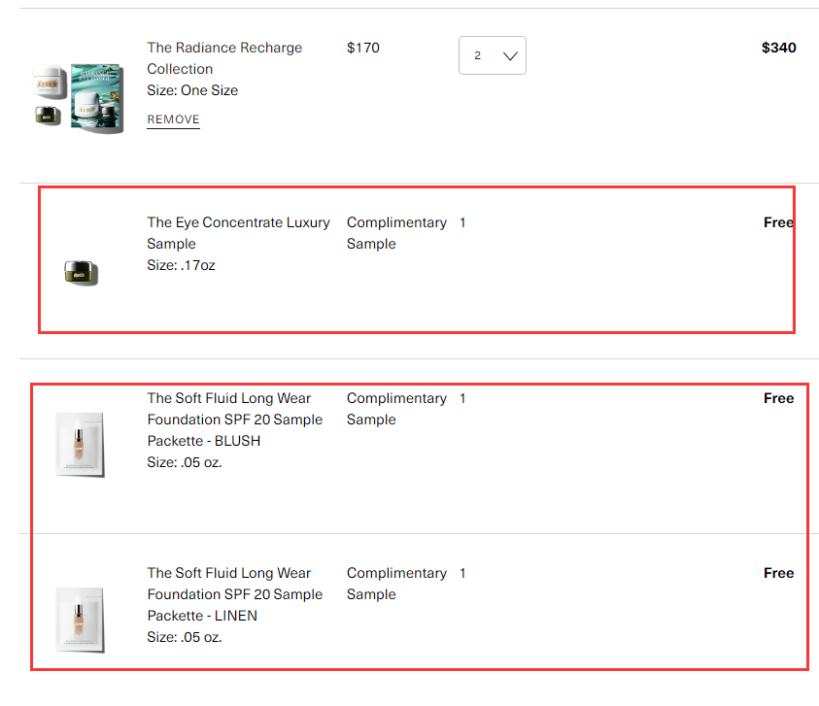819x706 pixels.
Task: Click the Eye Concentrate sample jar thumbnail
Action: (81, 273)
